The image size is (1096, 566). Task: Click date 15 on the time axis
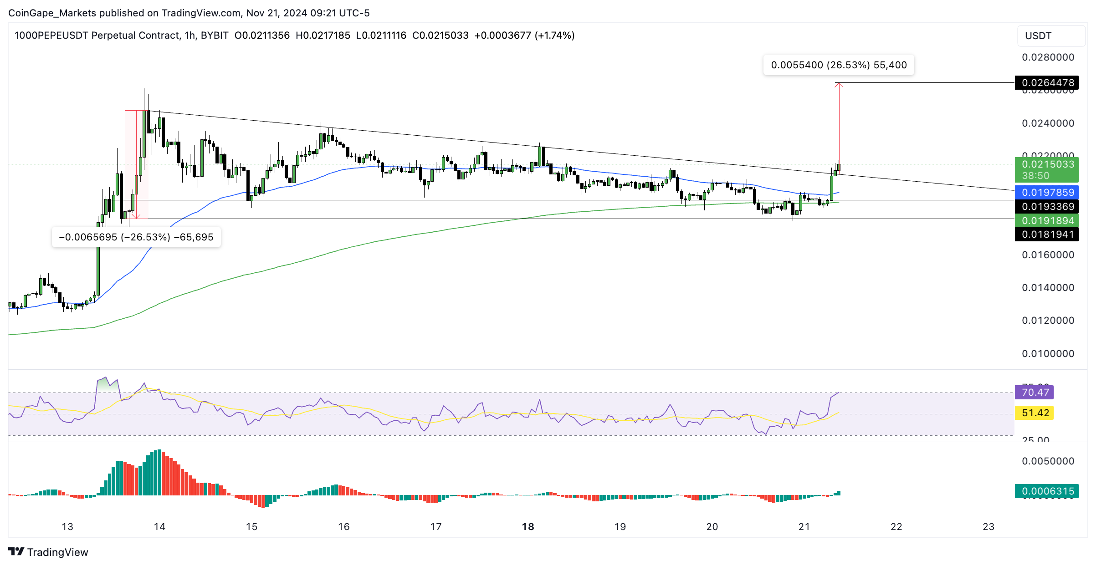[x=251, y=526]
